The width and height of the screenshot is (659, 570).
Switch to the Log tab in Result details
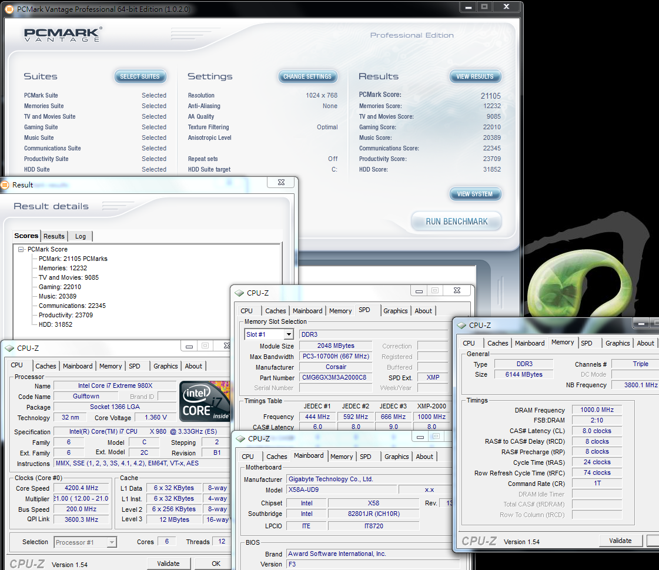point(81,236)
